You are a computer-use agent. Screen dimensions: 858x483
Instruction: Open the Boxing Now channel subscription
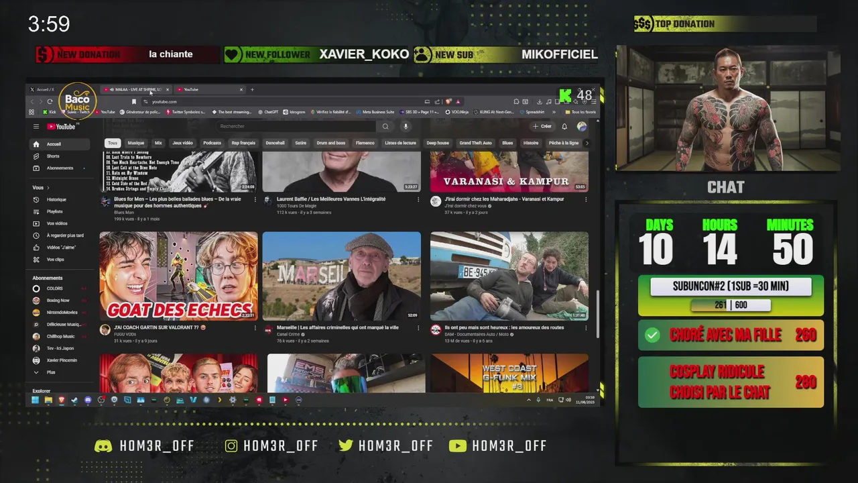(60, 301)
